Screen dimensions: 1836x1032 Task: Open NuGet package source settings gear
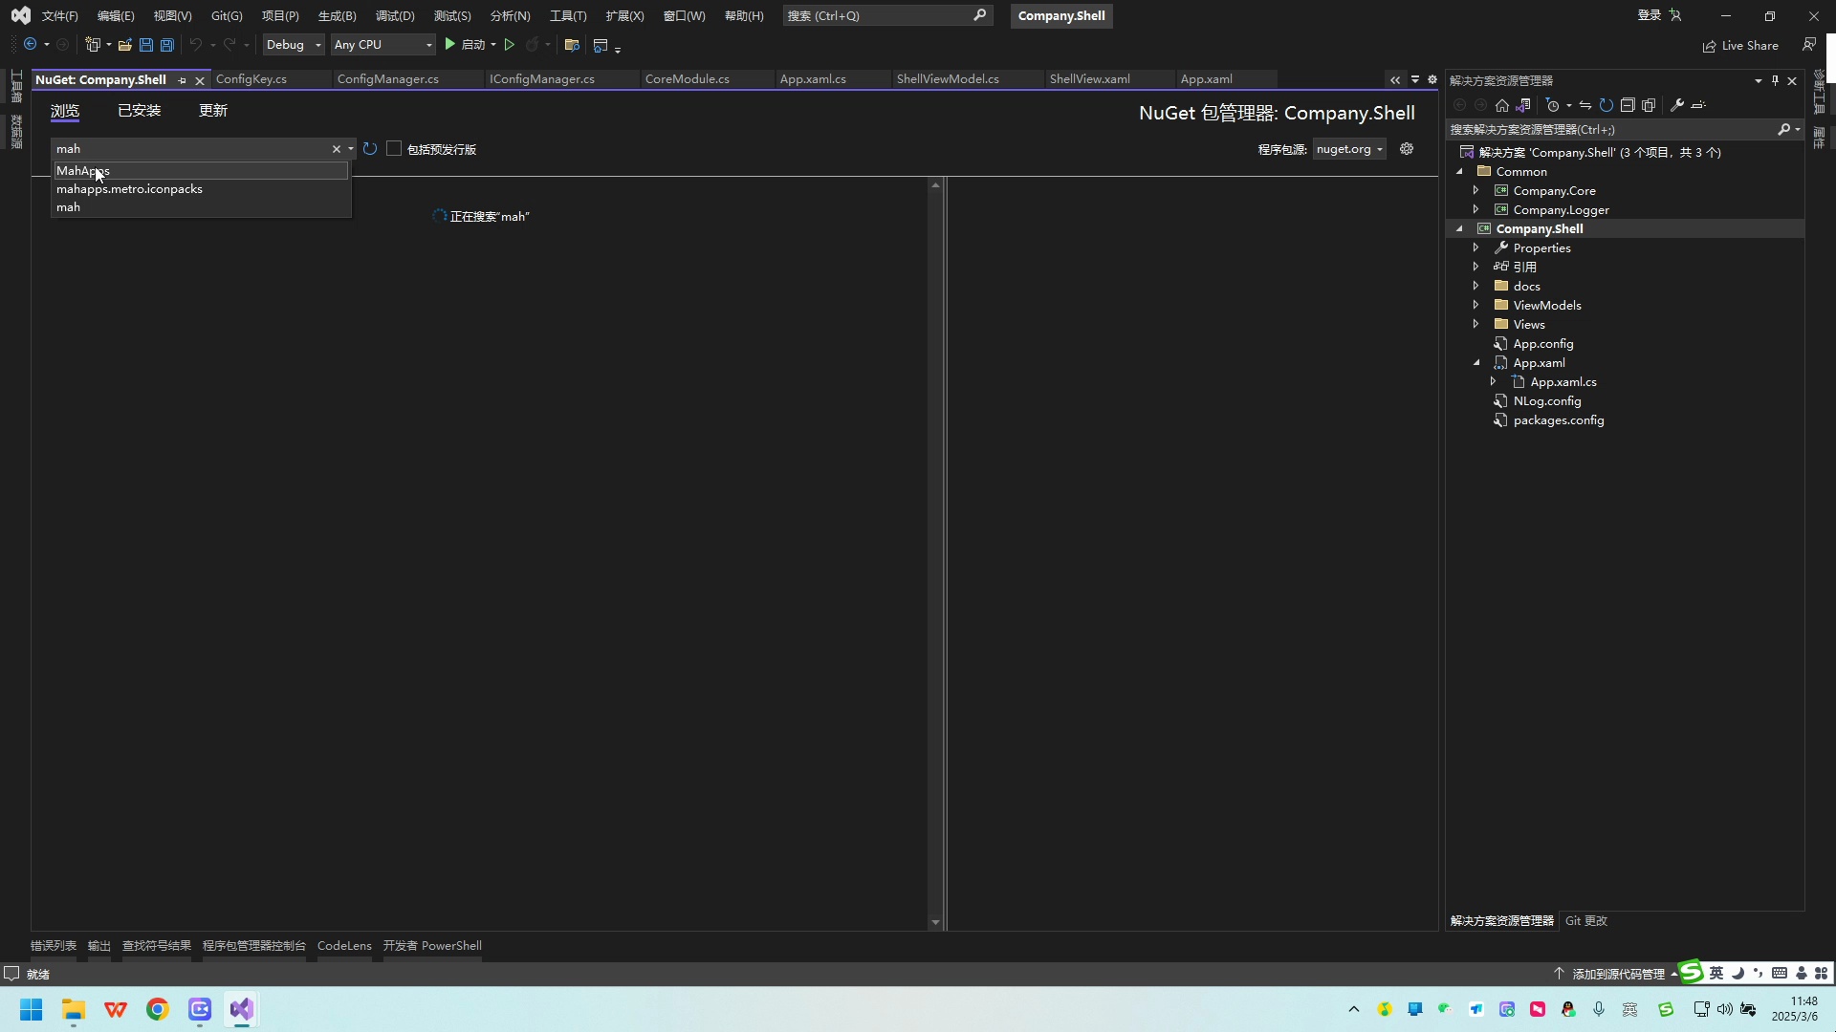(1406, 149)
